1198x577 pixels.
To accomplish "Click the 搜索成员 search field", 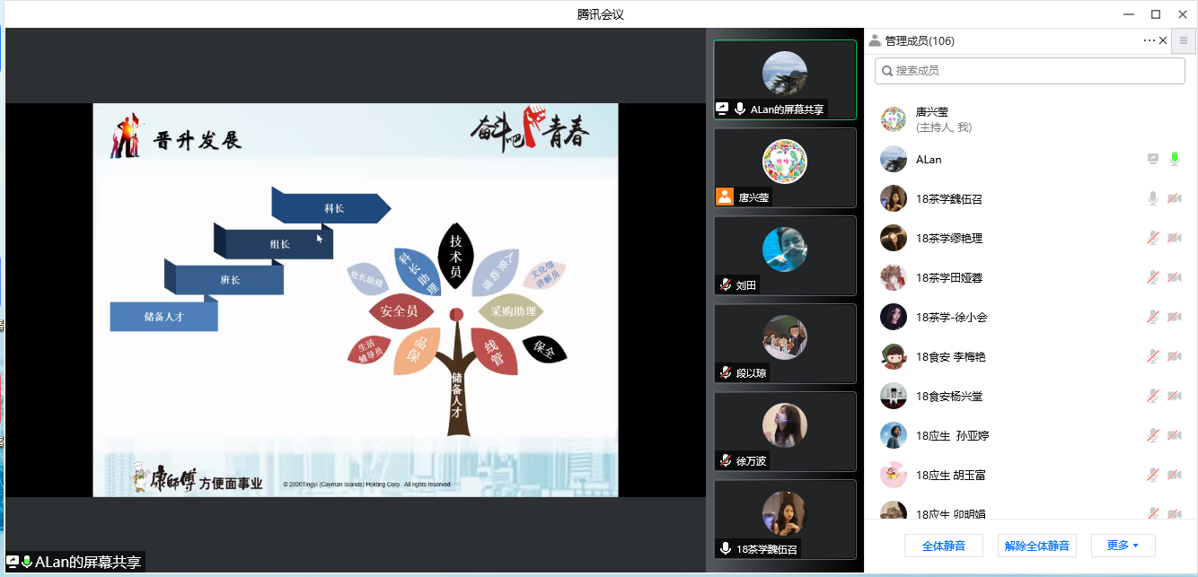I will tap(1029, 71).
